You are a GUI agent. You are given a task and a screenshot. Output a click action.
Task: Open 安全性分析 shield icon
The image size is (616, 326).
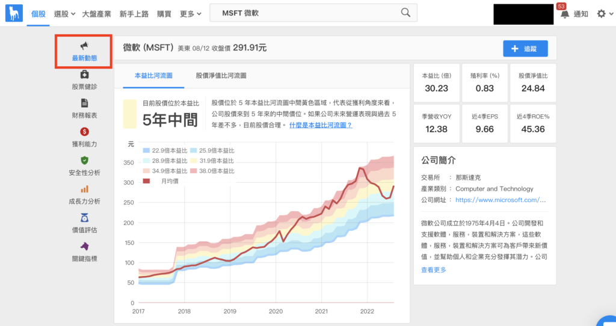84,160
